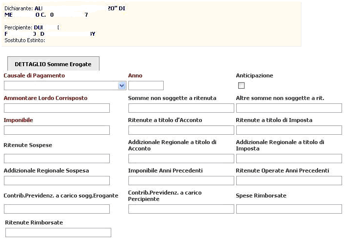Click Addizionale Regionale a titolo di Imposta field
This screenshot has width=345, height=246.
click(x=289, y=159)
